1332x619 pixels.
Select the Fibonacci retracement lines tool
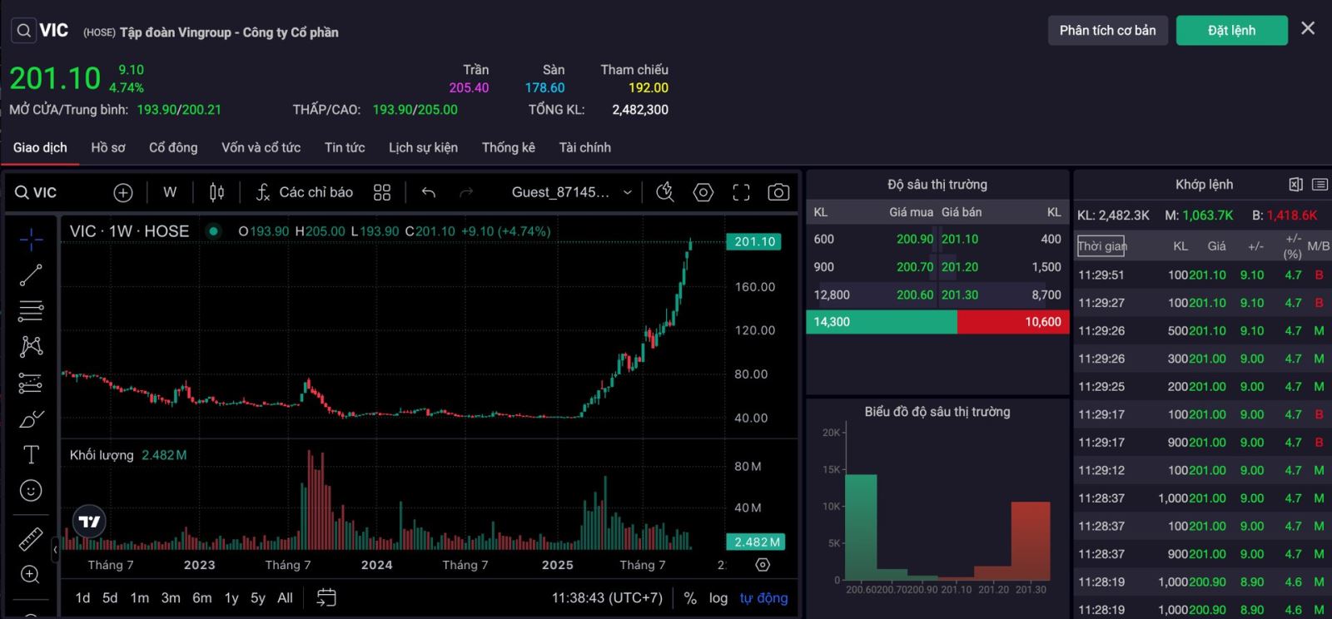(31, 310)
